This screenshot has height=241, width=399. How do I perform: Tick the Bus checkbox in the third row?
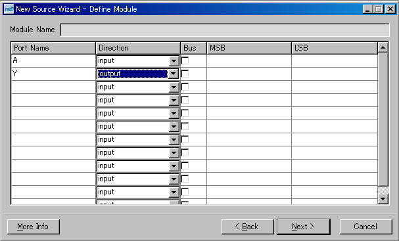click(x=185, y=87)
